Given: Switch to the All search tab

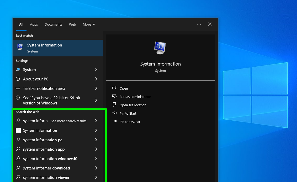Looking at the screenshot, I should pos(21,24).
